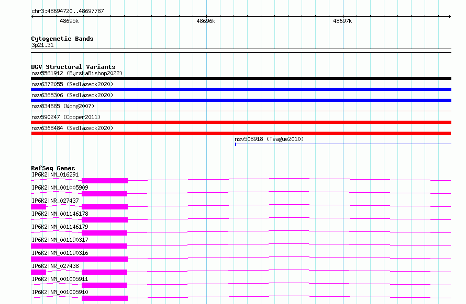Select the thin blue nsv508918 variant line
Viewport: 466px width, 304px height.
tap(343, 144)
